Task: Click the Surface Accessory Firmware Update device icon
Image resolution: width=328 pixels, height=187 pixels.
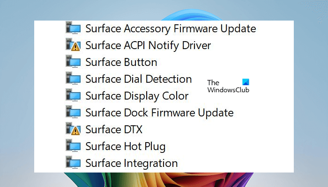Action: (x=74, y=29)
